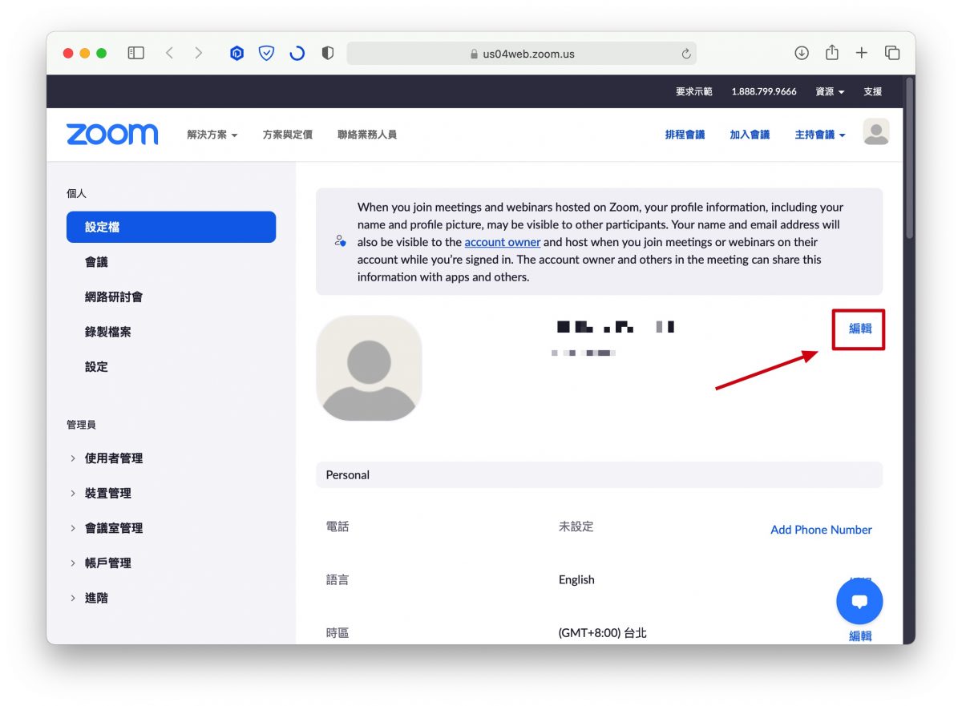This screenshot has height=706, width=962.
Task: Click the page vertical scrollbar
Action: click(x=909, y=158)
